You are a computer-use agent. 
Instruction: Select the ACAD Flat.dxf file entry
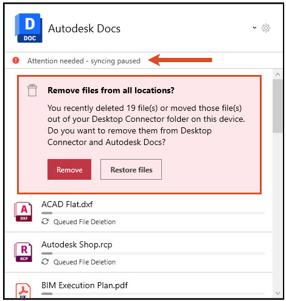139,213
